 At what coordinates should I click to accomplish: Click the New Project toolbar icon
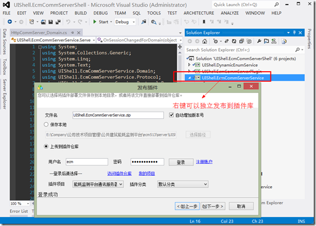click(32, 22)
